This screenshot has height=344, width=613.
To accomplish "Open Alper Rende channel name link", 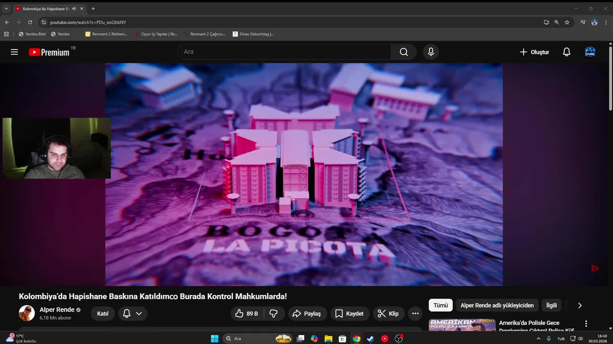I will click(x=57, y=310).
